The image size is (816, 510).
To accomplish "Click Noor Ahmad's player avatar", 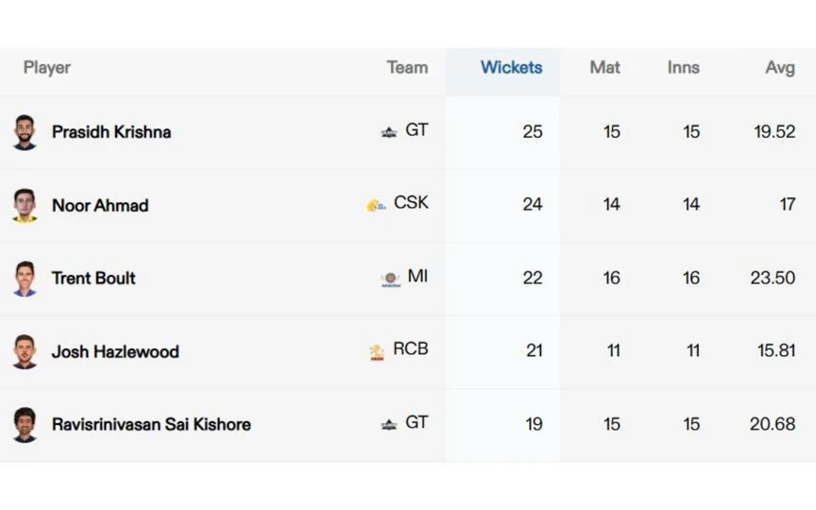I will pos(25,205).
